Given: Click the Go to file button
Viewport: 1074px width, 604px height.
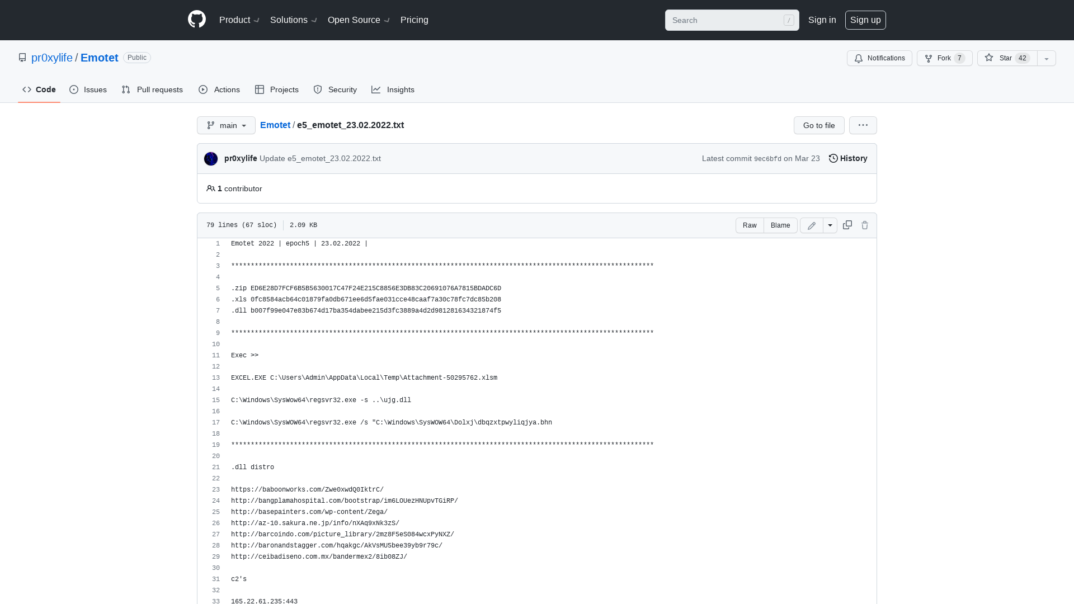Looking at the screenshot, I should point(819,125).
